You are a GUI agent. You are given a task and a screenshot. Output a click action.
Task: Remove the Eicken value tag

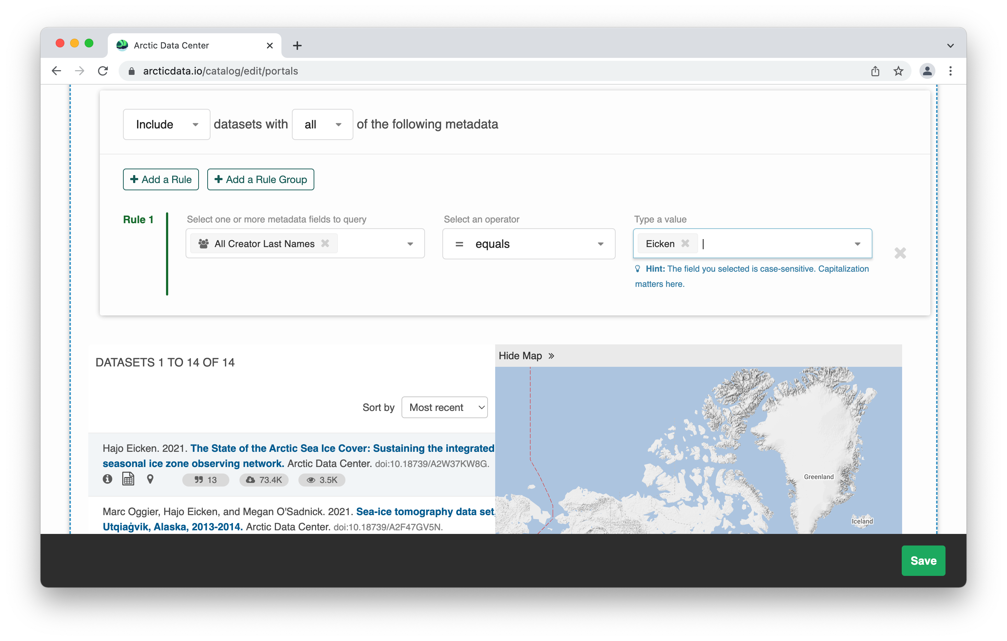pos(685,243)
